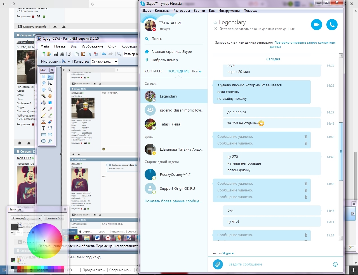Select the Zoom magnifier tool in toolbox

(50, 90)
